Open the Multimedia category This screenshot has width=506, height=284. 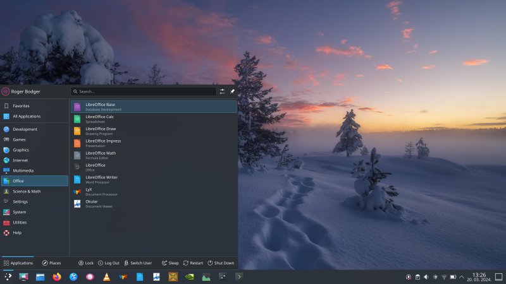35,170
